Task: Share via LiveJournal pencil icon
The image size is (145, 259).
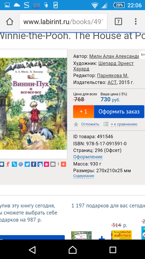Action: pyautogui.click(x=14, y=164)
